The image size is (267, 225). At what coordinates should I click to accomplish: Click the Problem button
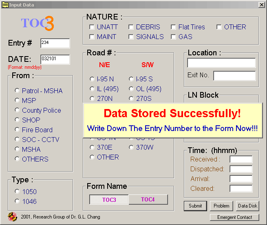tap(222, 206)
